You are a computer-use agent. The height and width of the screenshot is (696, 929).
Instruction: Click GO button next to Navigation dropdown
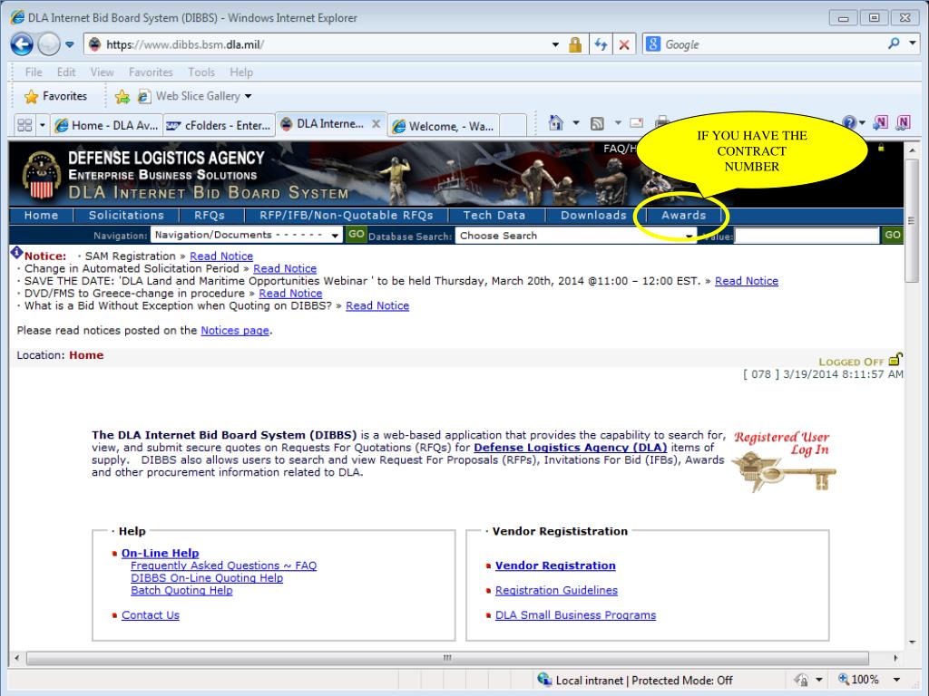click(x=356, y=235)
